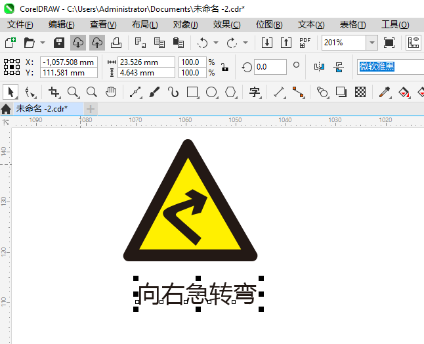Screen dimensions: 424x344
Task: Redo the last undone action
Action: 232,43
